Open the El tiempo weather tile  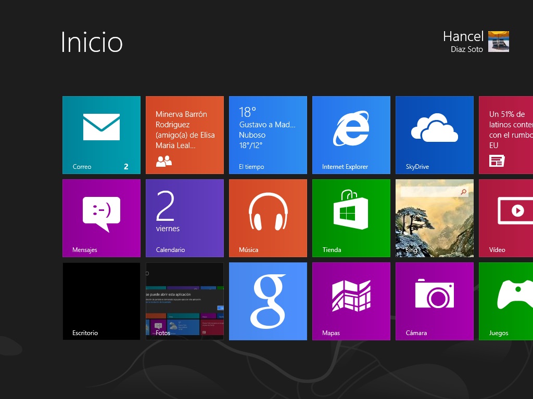pos(268,135)
